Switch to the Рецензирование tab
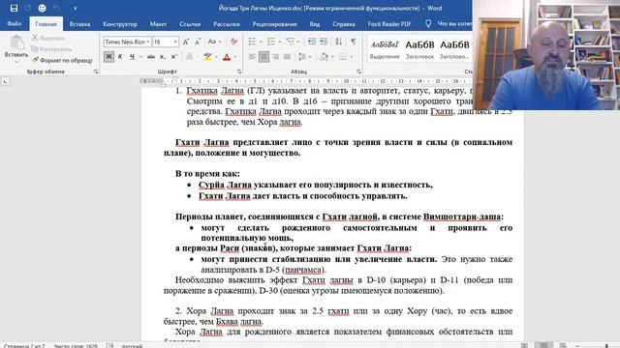The width and height of the screenshot is (620, 348). (x=274, y=23)
